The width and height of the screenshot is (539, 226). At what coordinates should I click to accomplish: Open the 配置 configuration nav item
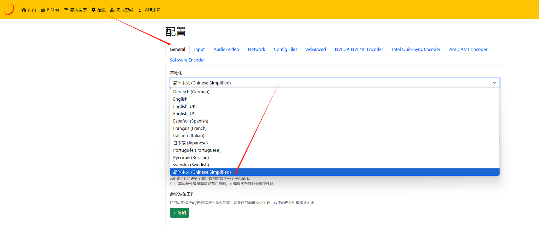coord(99,10)
